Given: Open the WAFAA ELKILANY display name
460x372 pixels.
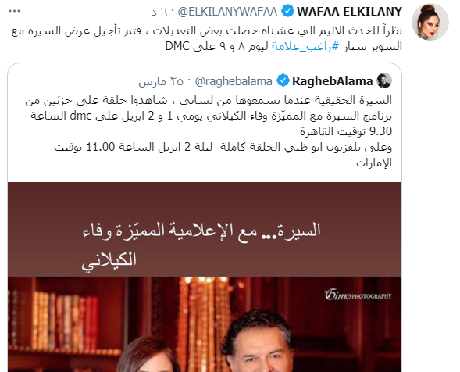Looking at the screenshot, I should [x=349, y=12].
